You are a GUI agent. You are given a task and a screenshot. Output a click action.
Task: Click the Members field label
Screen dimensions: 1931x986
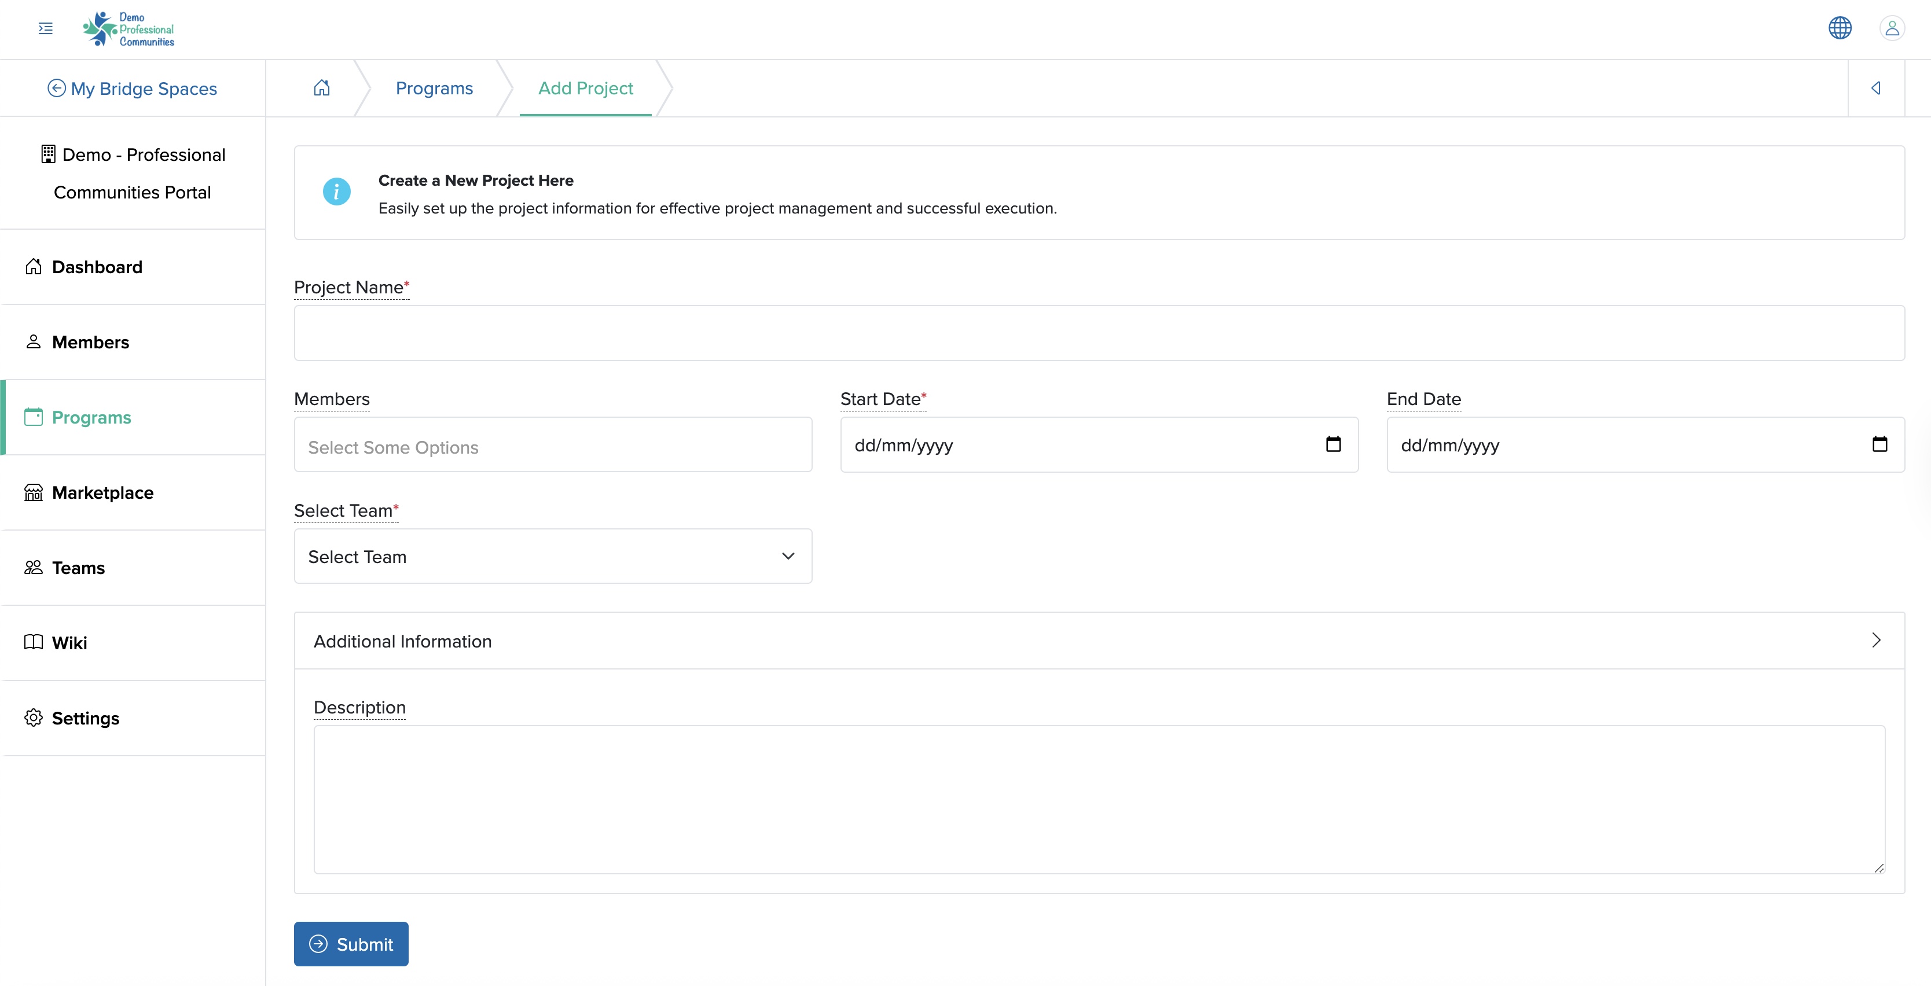(x=331, y=399)
